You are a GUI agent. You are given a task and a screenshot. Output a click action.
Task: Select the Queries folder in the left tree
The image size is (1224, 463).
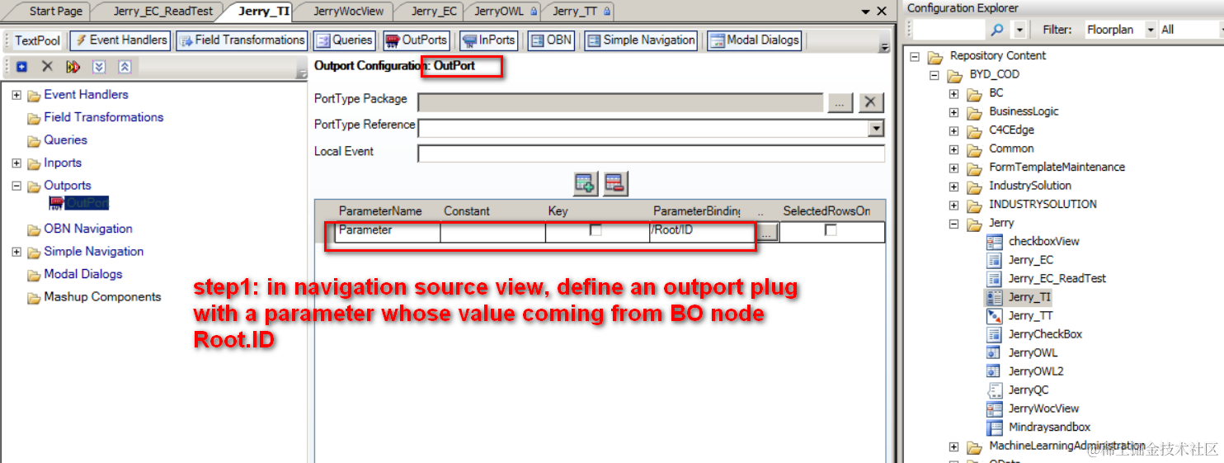[65, 140]
